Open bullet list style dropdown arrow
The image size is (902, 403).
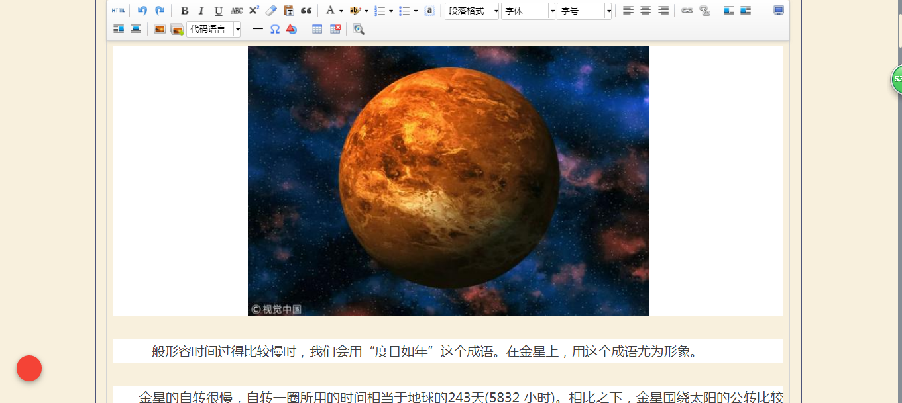[x=416, y=11]
